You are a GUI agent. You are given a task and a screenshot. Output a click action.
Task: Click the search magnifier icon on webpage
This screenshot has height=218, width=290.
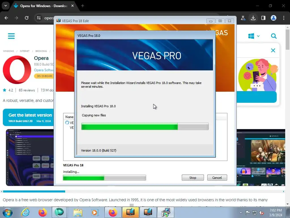274,36
